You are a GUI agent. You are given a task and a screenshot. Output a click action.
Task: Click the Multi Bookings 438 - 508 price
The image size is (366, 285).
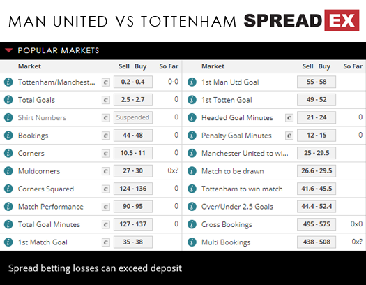click(x=317, y=242)
